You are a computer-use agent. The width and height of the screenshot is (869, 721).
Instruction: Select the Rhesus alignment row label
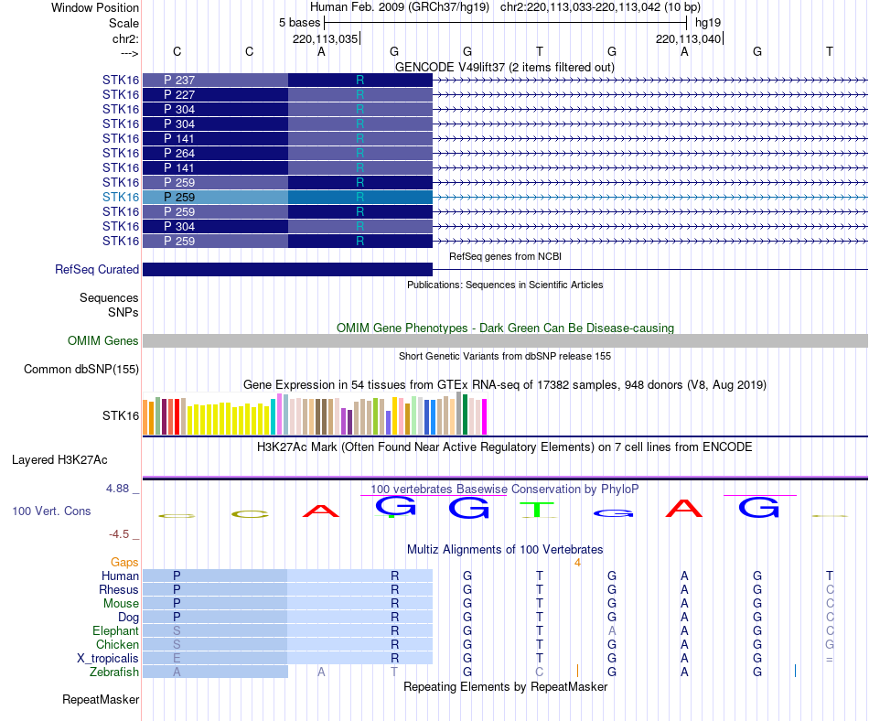pyautogui.click(x=119, y=589)
